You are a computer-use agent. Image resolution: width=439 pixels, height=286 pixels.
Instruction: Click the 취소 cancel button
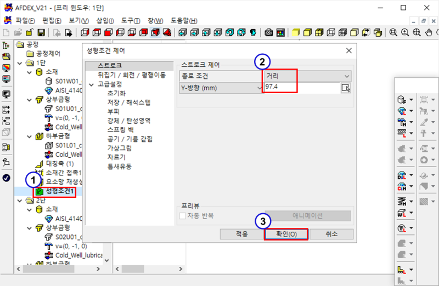330,234
